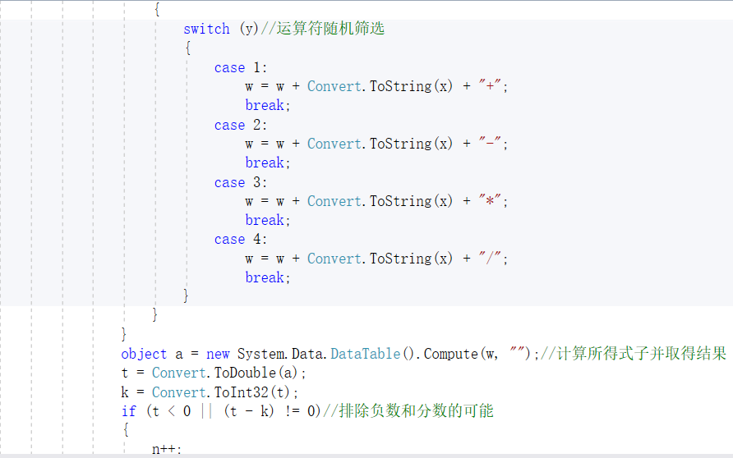Click the case 4 label
The width and height of the screenshot is (733, 458).
tap(241, 240)
